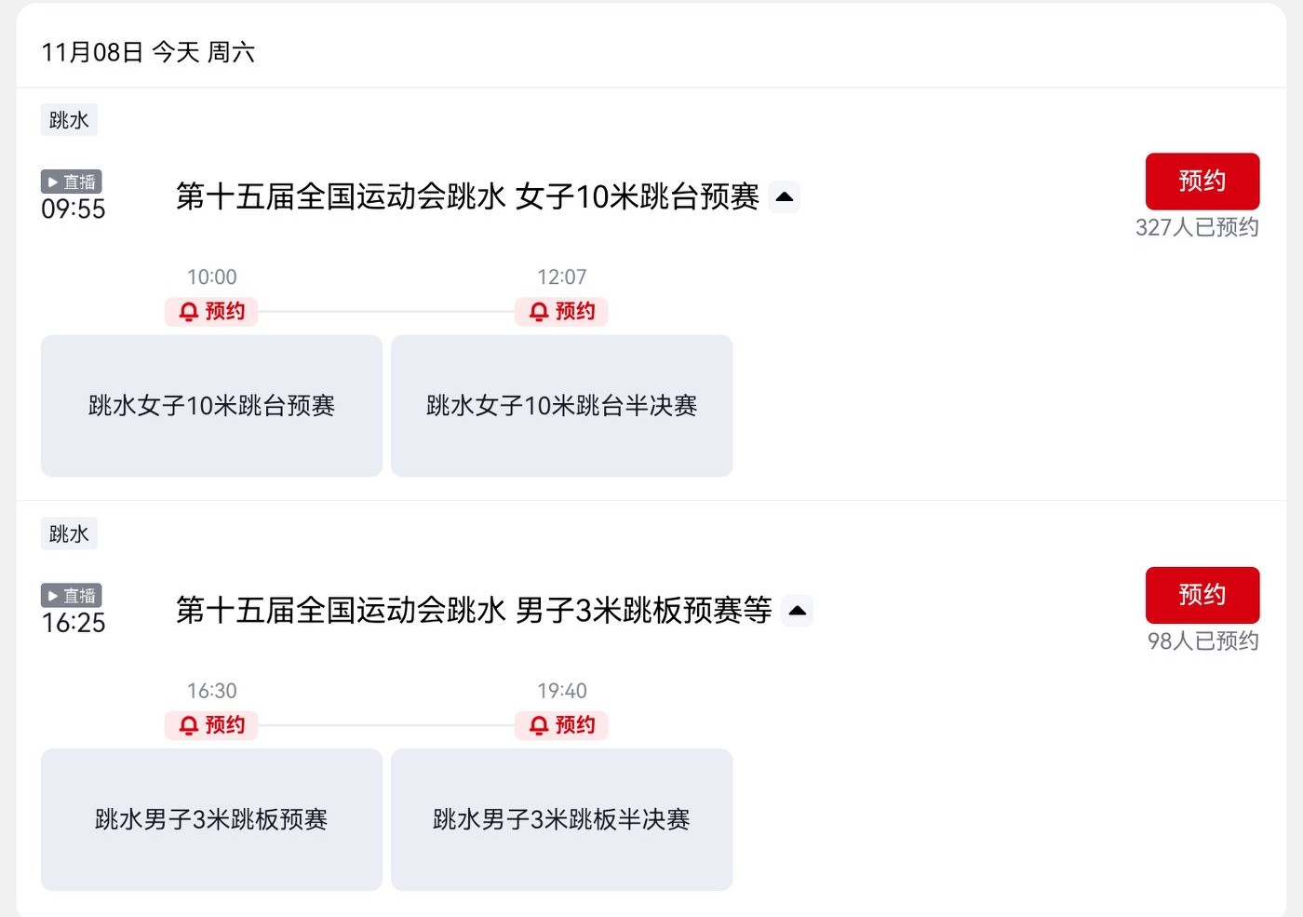Open 第十五届全国运动会跳水 女子10米跳台预赛 title
This screenshot has height=917, width=1303.
[467, 197]
